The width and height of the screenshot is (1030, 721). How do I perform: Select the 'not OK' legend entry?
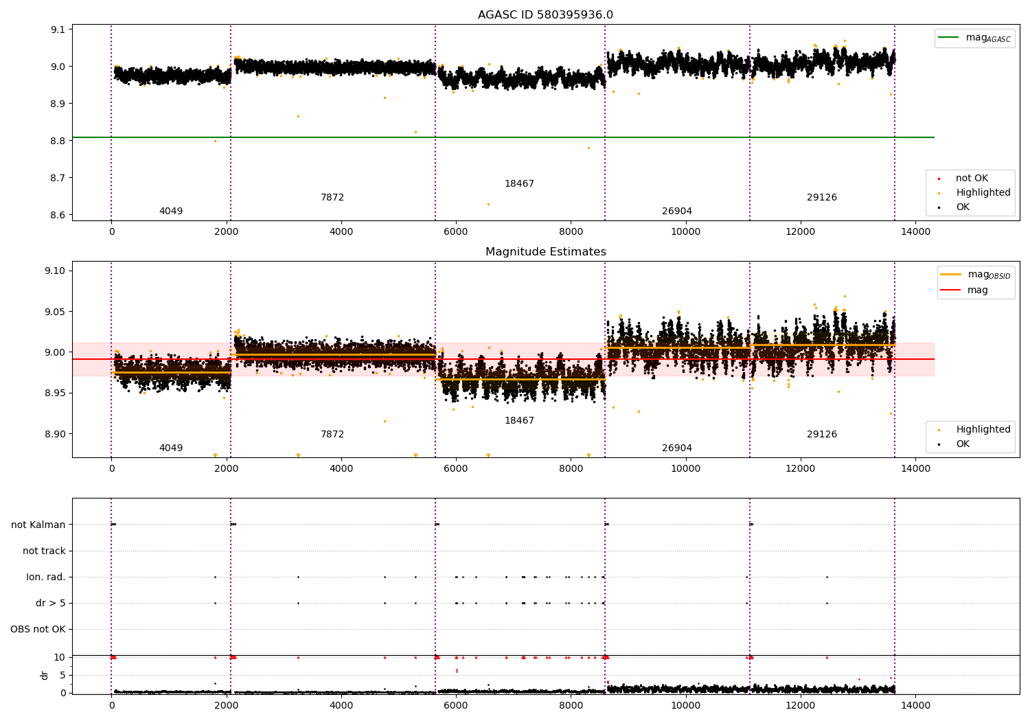[970, 179]
